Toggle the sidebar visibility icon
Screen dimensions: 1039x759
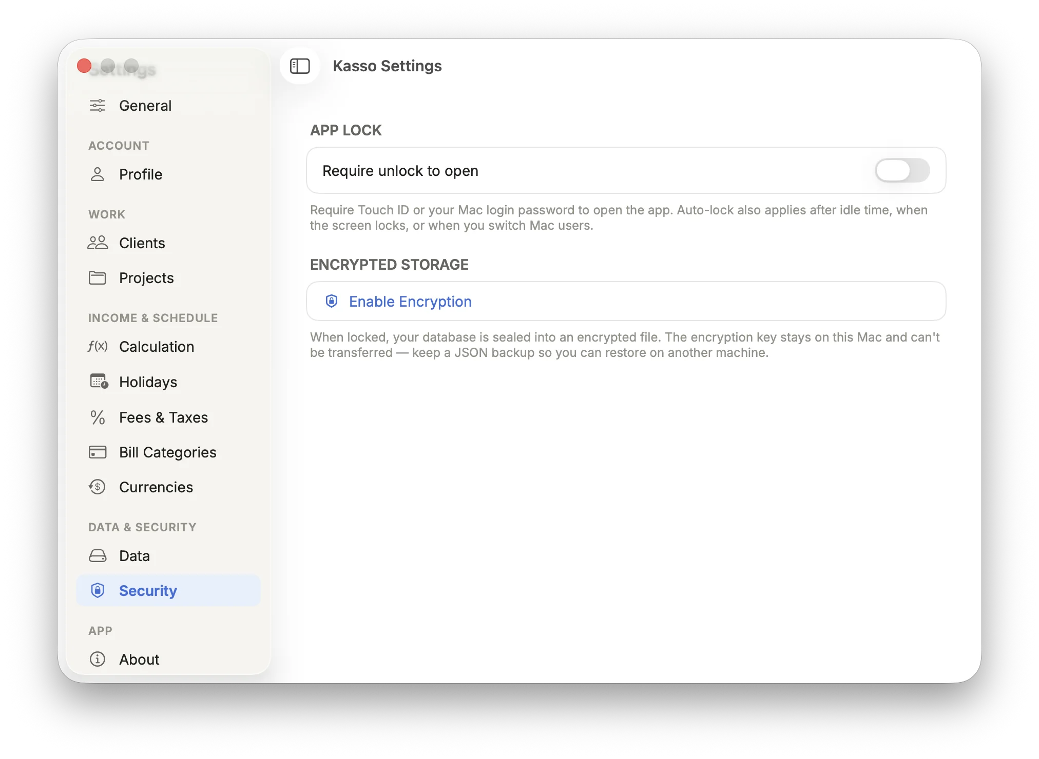[x=300, y=66]
